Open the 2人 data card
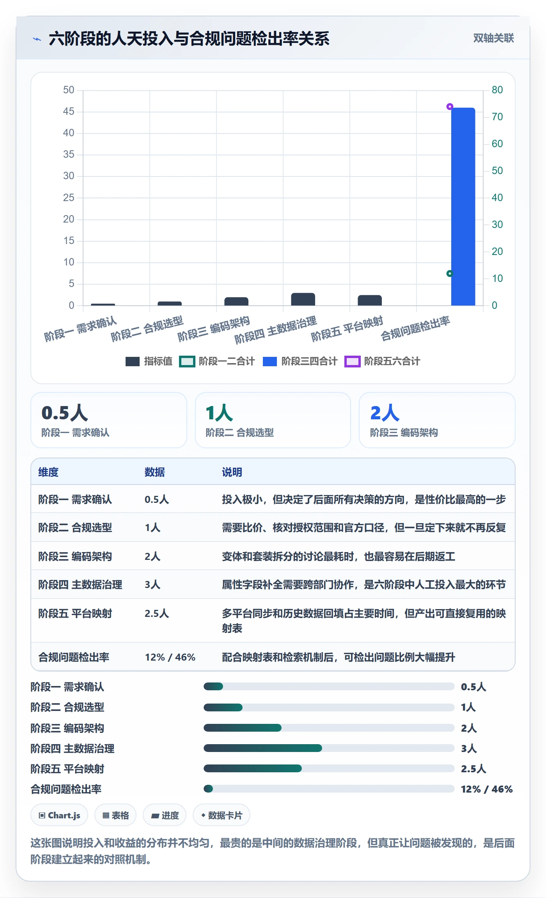This screenshot has width=546, height=898. tap(437, 420)
